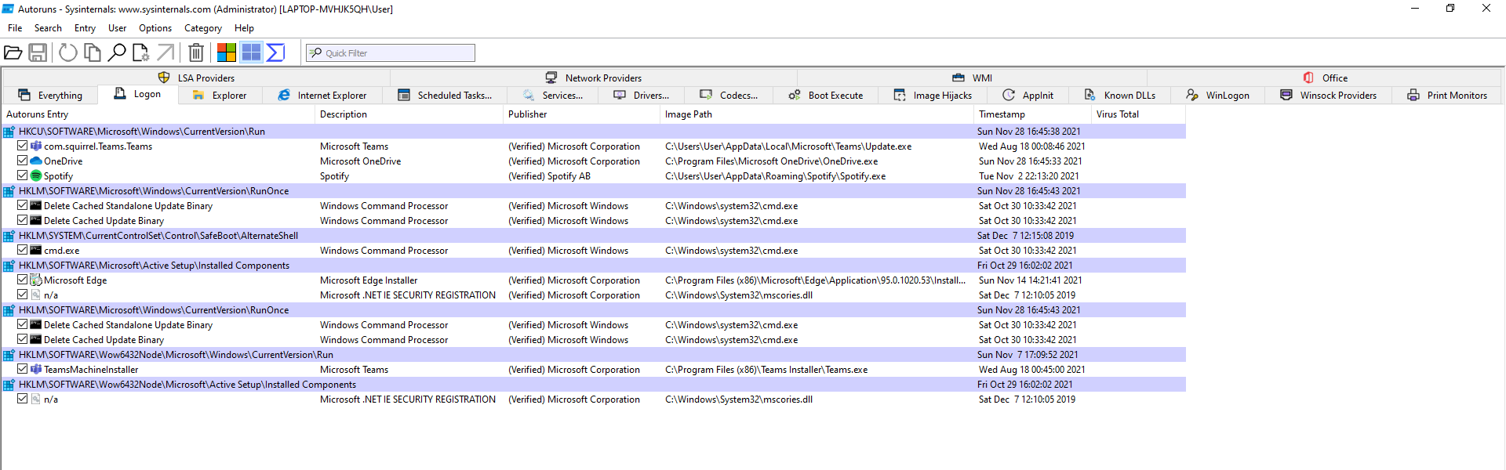Sort by the Autoruns Entry column header
The height and width of the screenshot is (470, 1506).
(158, 114)
